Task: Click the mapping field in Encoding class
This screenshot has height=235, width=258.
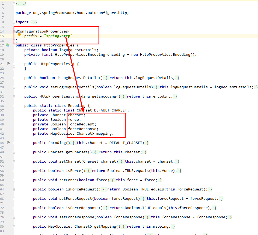Action: point(105,133)
